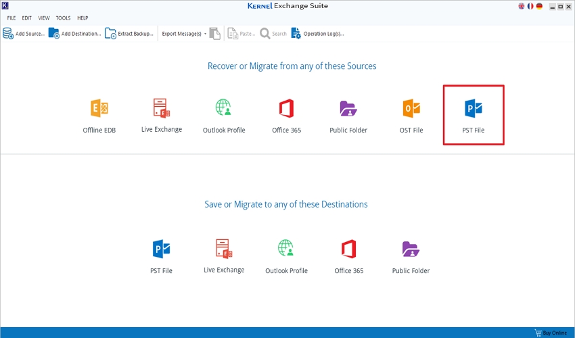Click Buy Online link
The width and height of the screenshot is (575, 338).
click(551, 333)
